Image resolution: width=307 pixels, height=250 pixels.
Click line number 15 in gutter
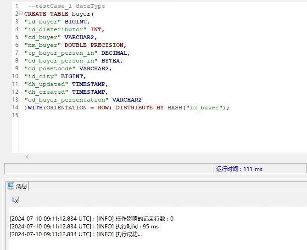click(x=15, y=115)
